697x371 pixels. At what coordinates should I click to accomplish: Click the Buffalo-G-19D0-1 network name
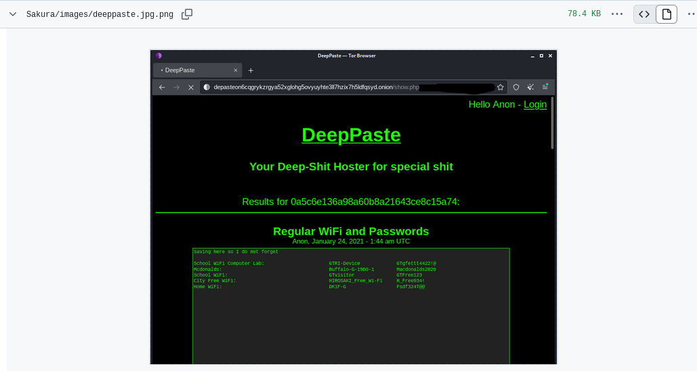[351, 269]
